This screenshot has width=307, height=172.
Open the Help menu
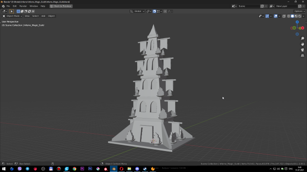[43, 6]
